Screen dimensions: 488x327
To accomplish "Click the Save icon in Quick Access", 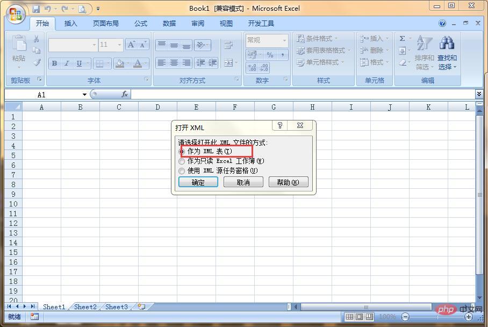I will [x=36, y=9].
